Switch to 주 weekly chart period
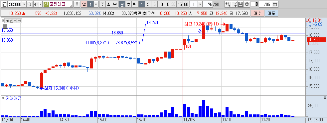 [102, 4]
